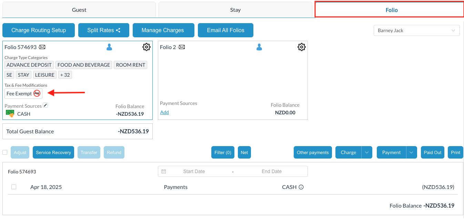Viewport: 464px width, 219px height.
Task: Click the person icon on Folio 574693
Action: click(x=109, y=47)
